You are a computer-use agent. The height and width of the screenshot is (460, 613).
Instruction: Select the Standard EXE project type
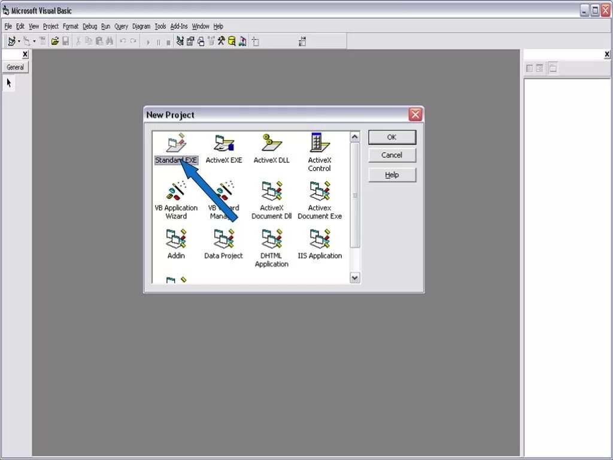click(x=176, y=149)
